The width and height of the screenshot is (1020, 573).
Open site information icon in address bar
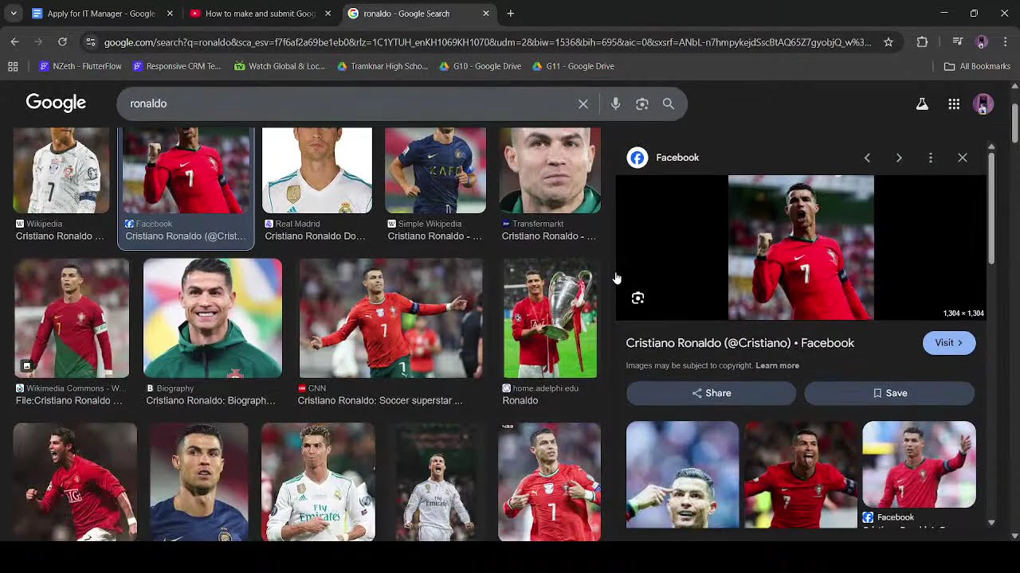point(91,42)
